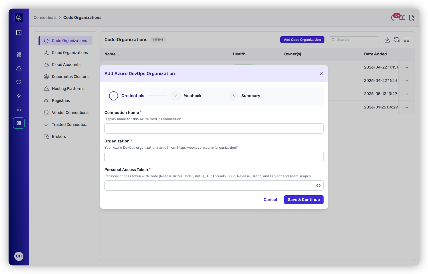
Task: Cancel the Azure DevOps dialog
Action: 270,200
